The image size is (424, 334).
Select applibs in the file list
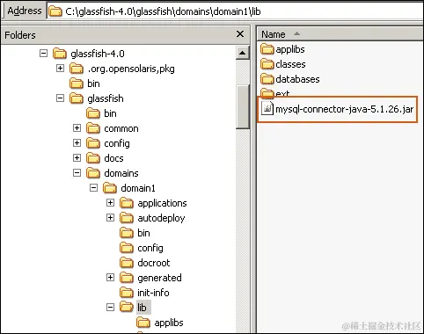290,49
